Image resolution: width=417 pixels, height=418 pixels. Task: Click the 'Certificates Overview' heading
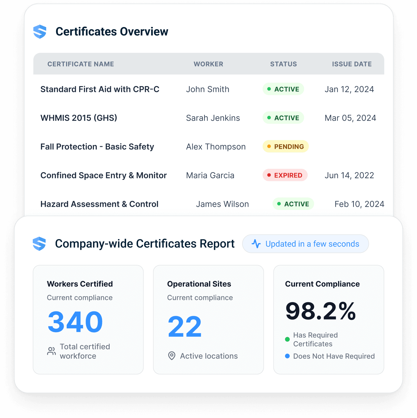click(112, 32)
